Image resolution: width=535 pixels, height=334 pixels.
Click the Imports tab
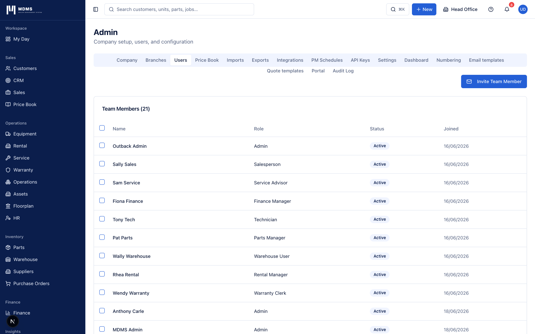click(x=235, y=60)
